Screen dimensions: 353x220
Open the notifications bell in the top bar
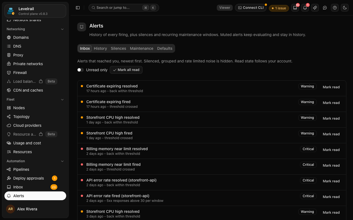pos(305,8)
